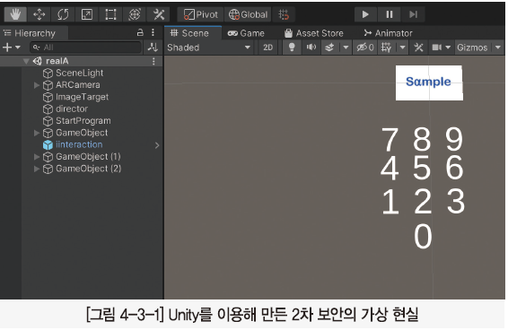Screen dimensions: 508x330
Task: Select the iinteraction prefab
Action: pyautogui.click(x=79, y=144)
